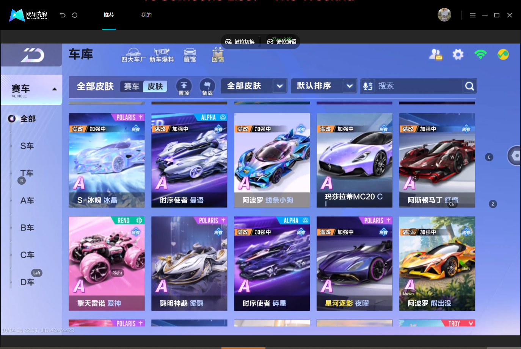Select the A车 category

point(27,201)
